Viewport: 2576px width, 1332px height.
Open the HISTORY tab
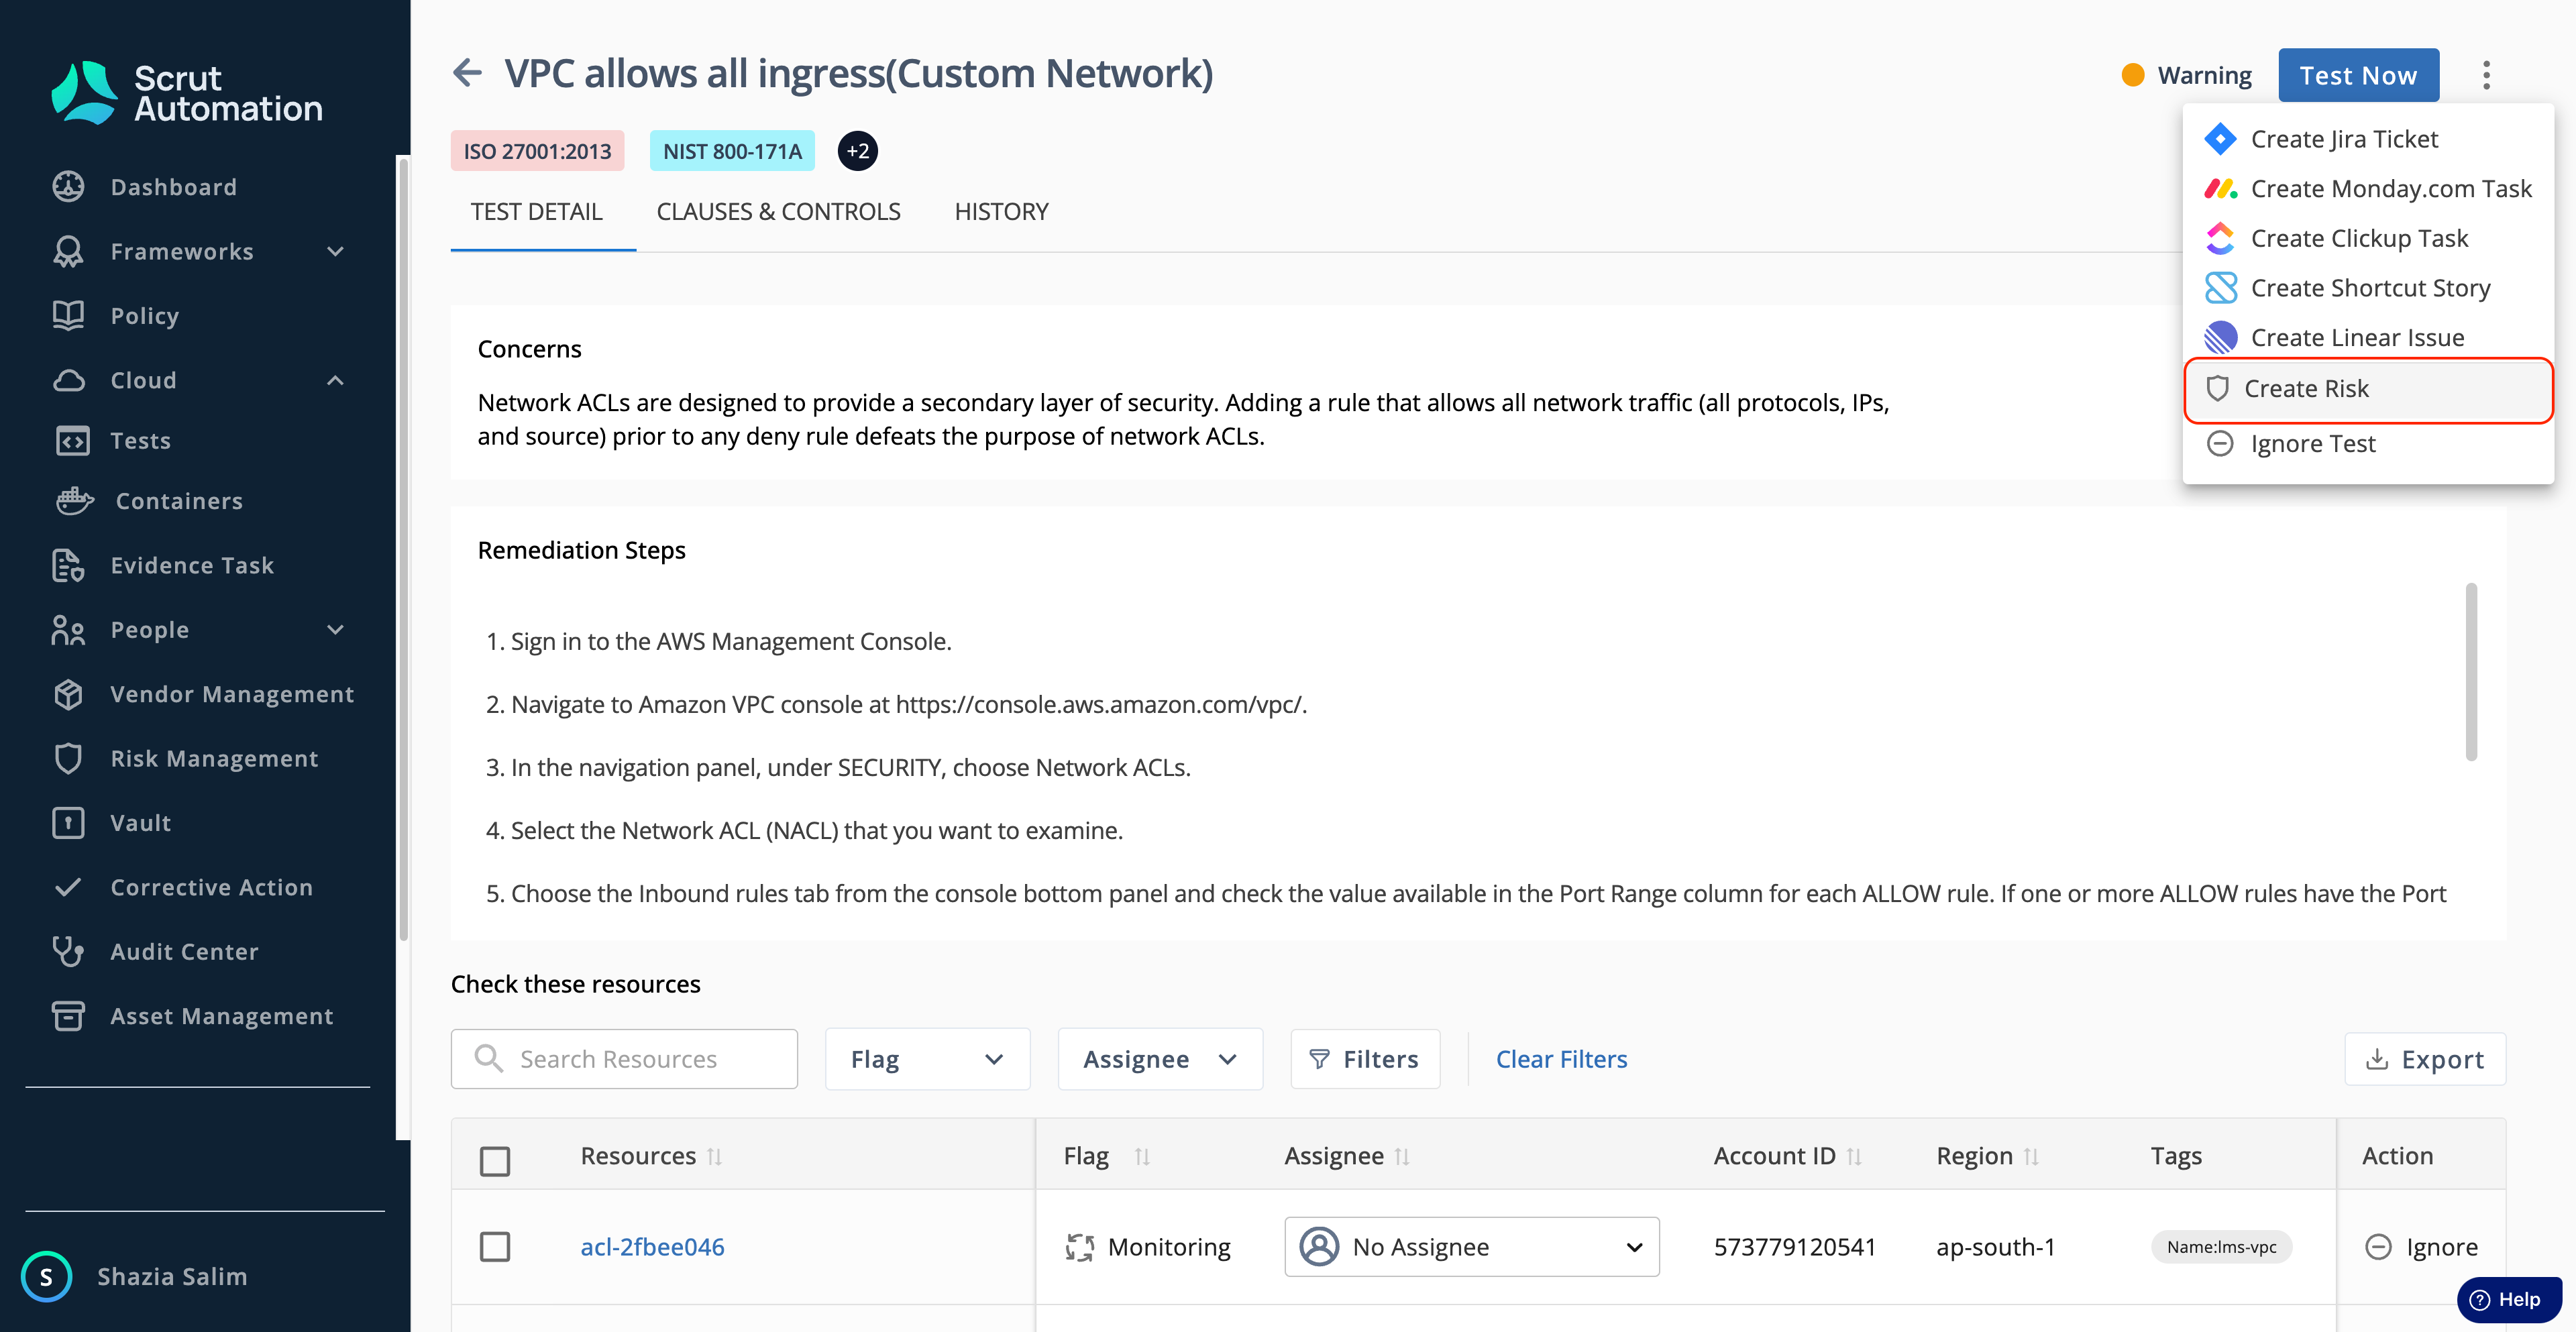[x=1001, y=211]
